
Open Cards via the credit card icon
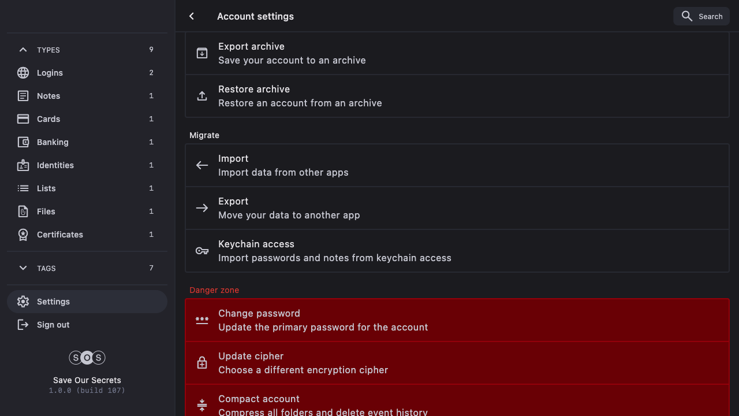coord(23,119)
